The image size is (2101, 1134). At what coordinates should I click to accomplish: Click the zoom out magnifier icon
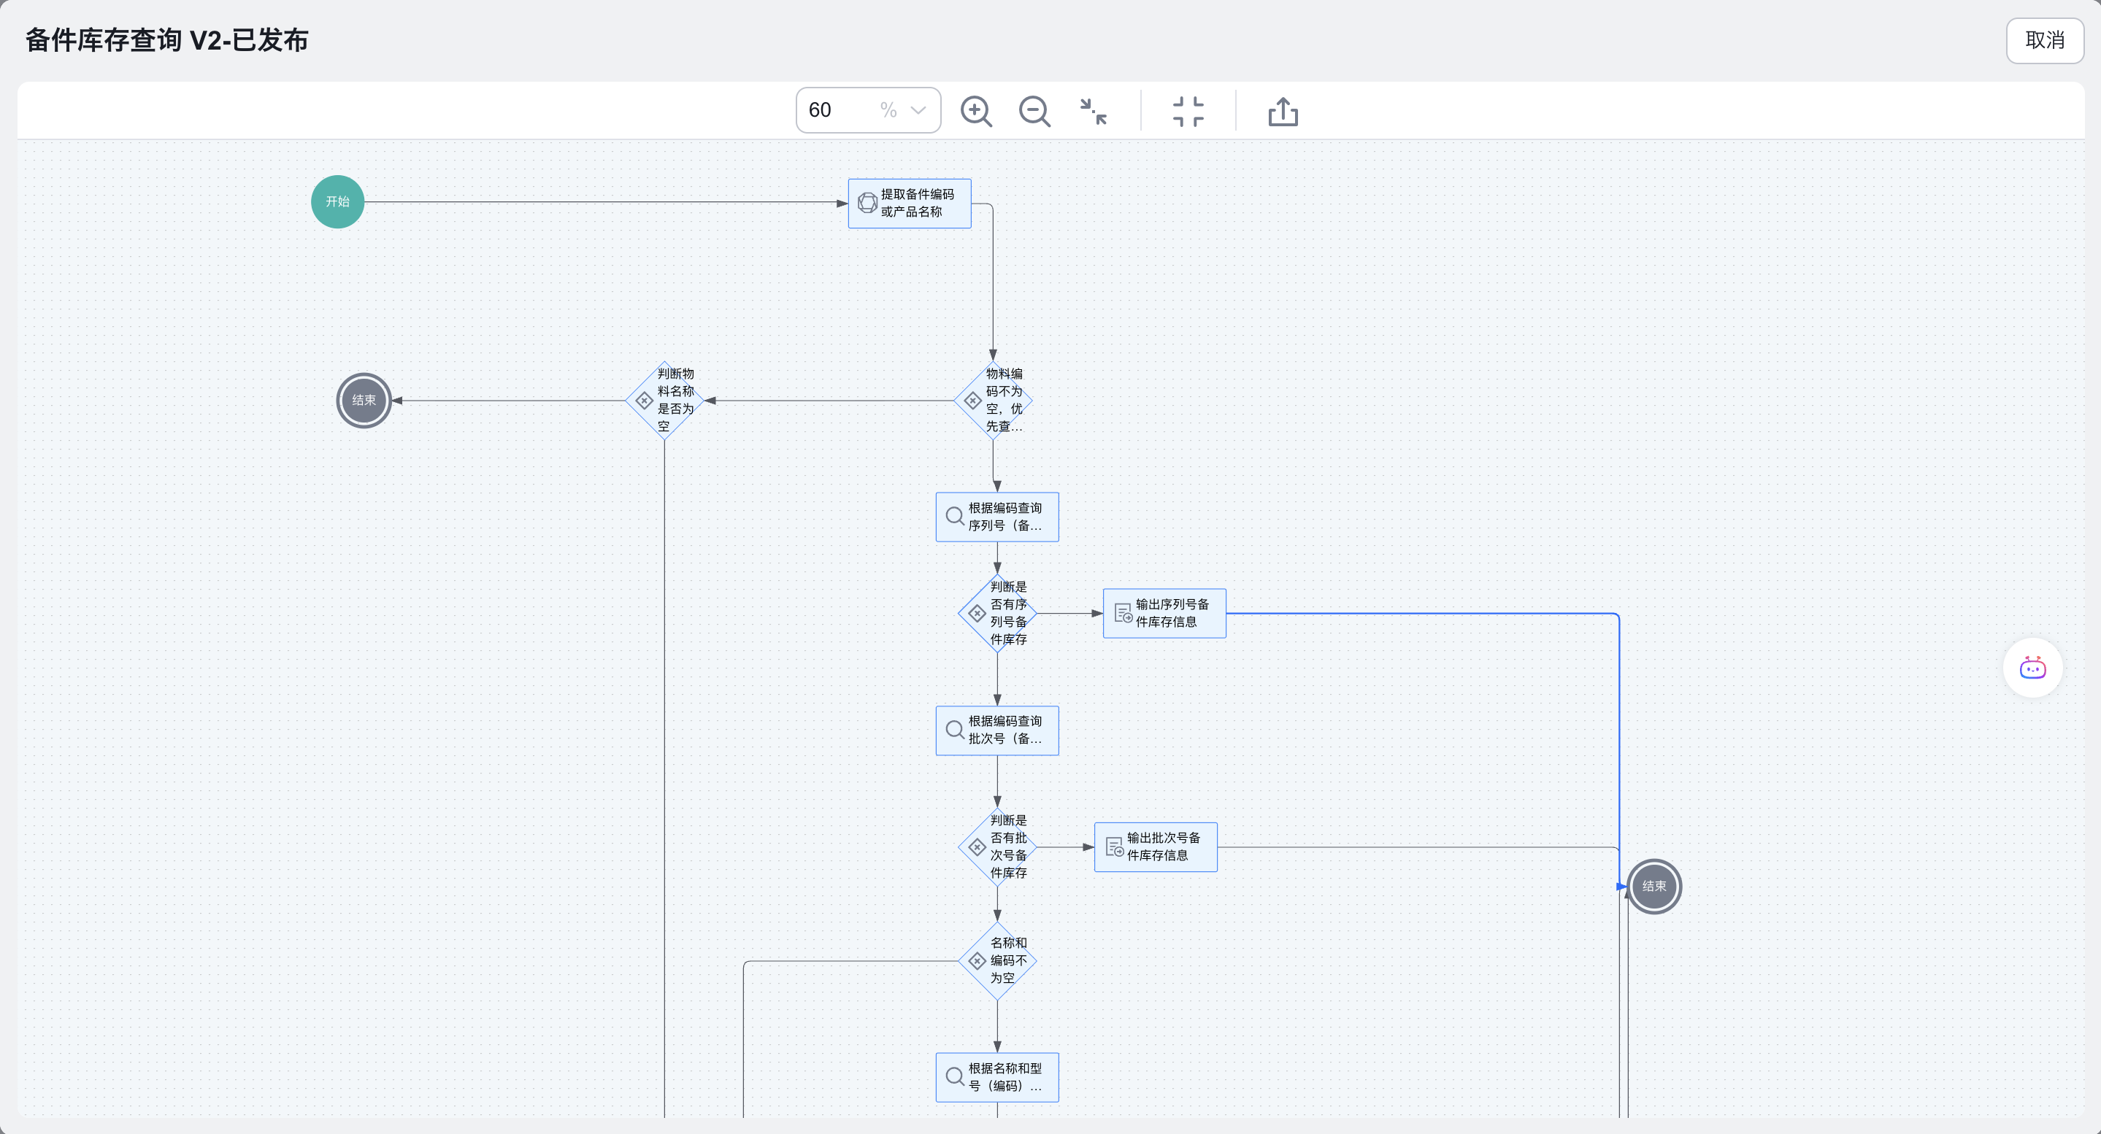(1034, 111)
